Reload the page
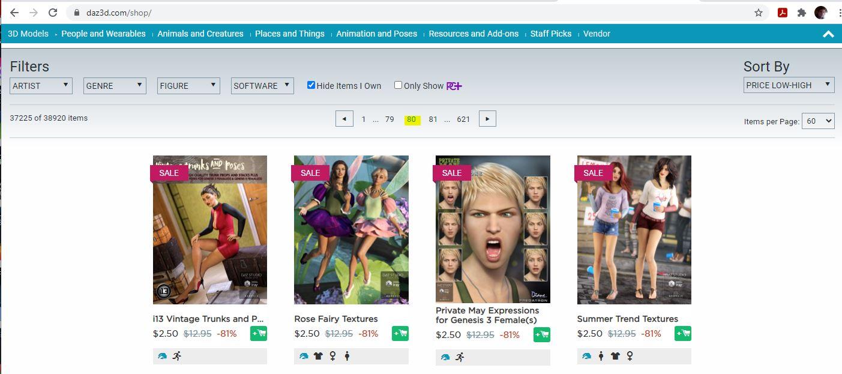Image resolution: width=842 pixels, height=374 pixels. click(53, 13)
